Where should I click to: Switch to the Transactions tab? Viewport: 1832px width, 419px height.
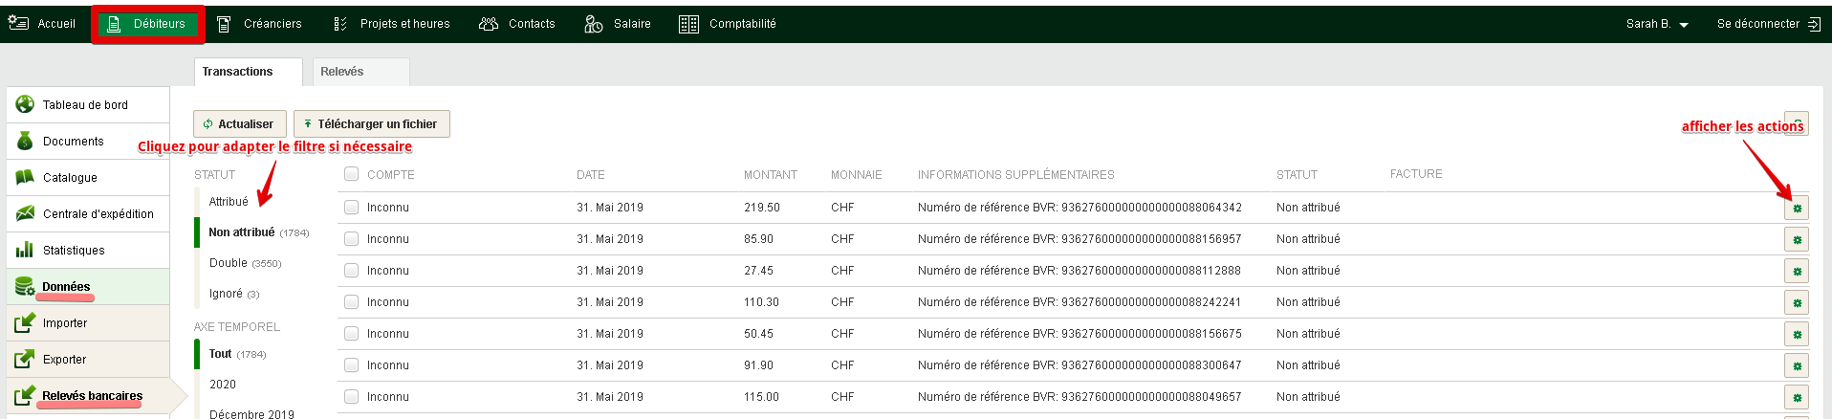point(248,72)
